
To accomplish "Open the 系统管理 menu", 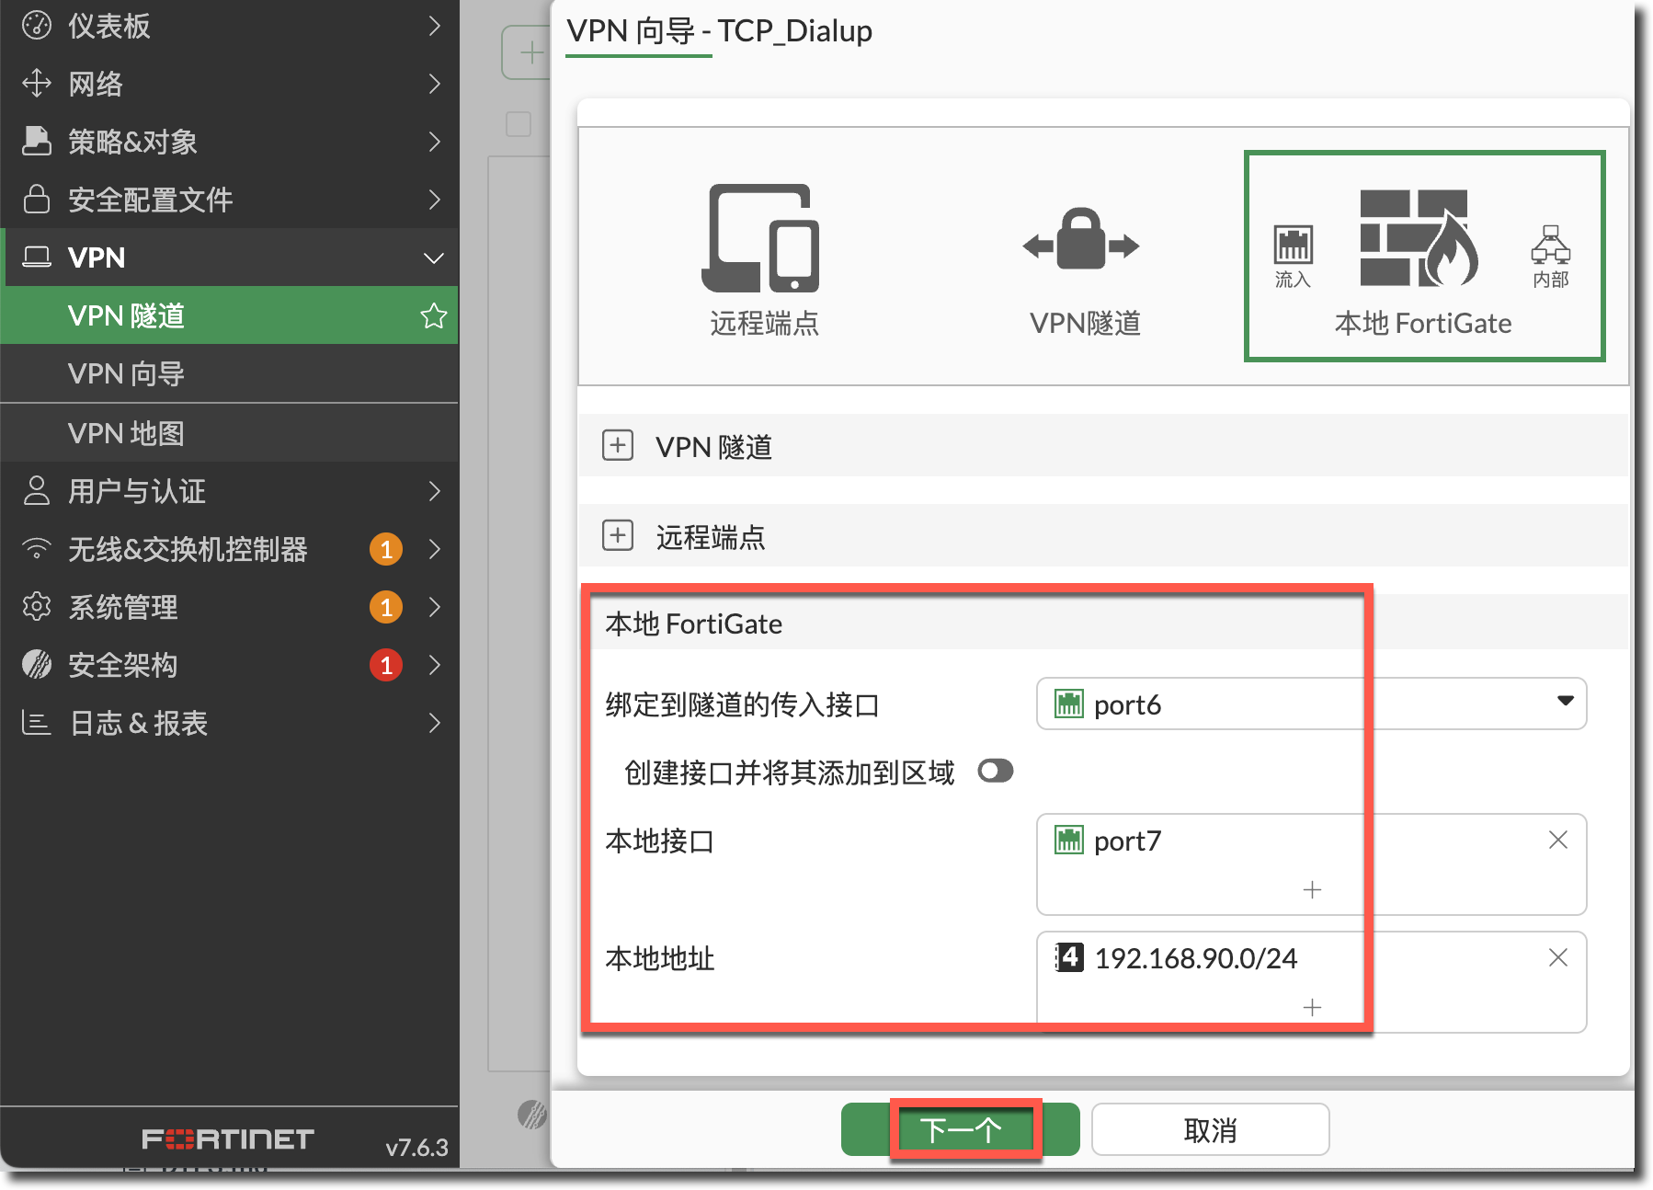I will tap(230, 607).
